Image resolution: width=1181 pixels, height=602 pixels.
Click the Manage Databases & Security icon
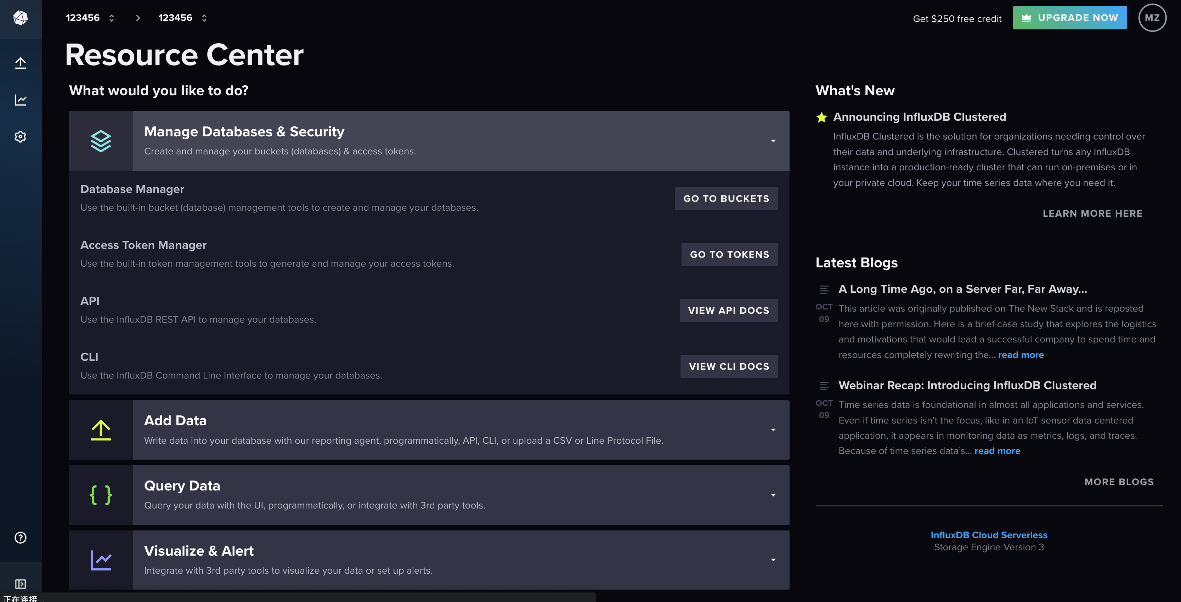(x=100, y=141)
